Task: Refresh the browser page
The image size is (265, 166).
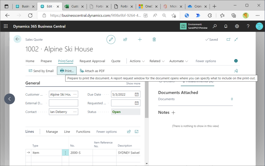Action: (x=30, y=15)
